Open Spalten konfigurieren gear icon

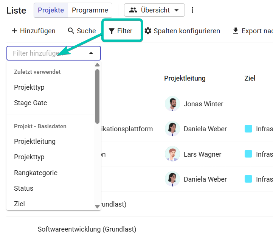(x=148, y=31)
